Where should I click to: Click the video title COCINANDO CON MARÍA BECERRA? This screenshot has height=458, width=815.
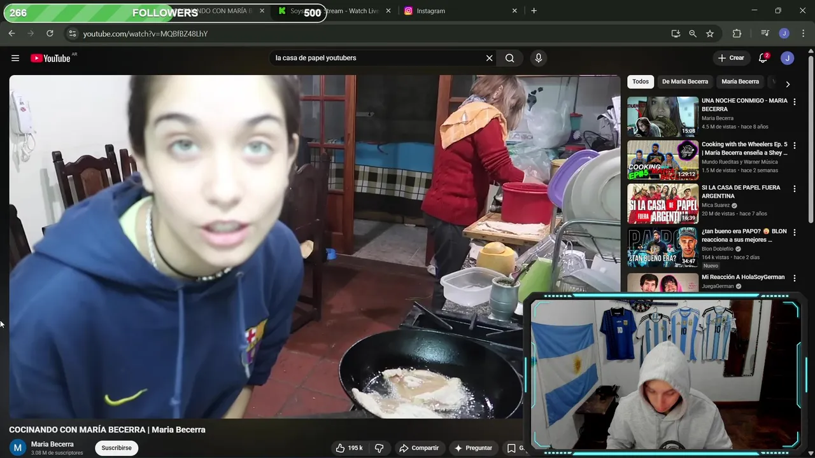click(107, 429)
